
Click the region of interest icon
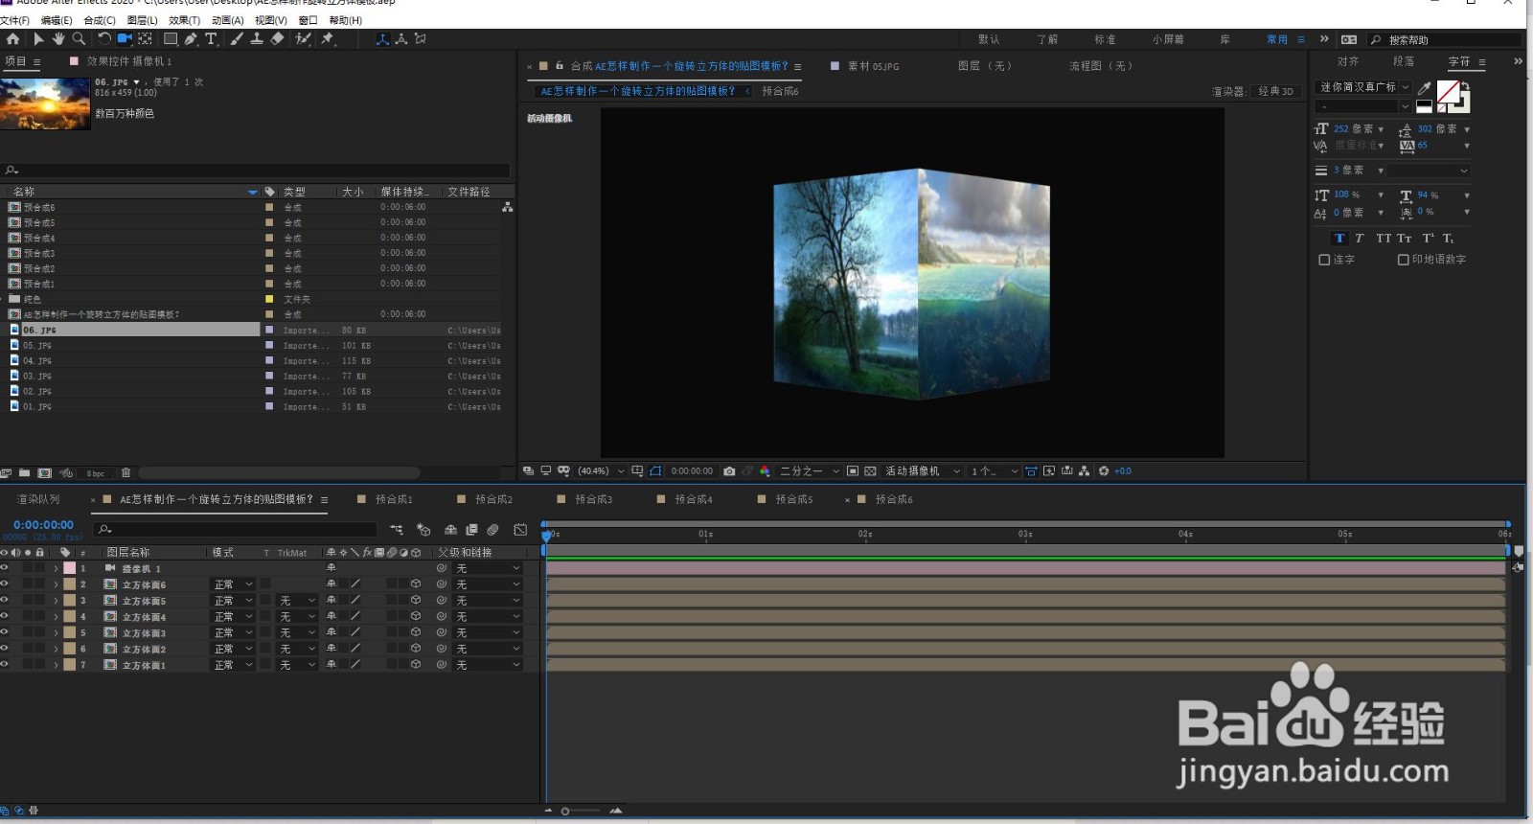tap(853, 471)
